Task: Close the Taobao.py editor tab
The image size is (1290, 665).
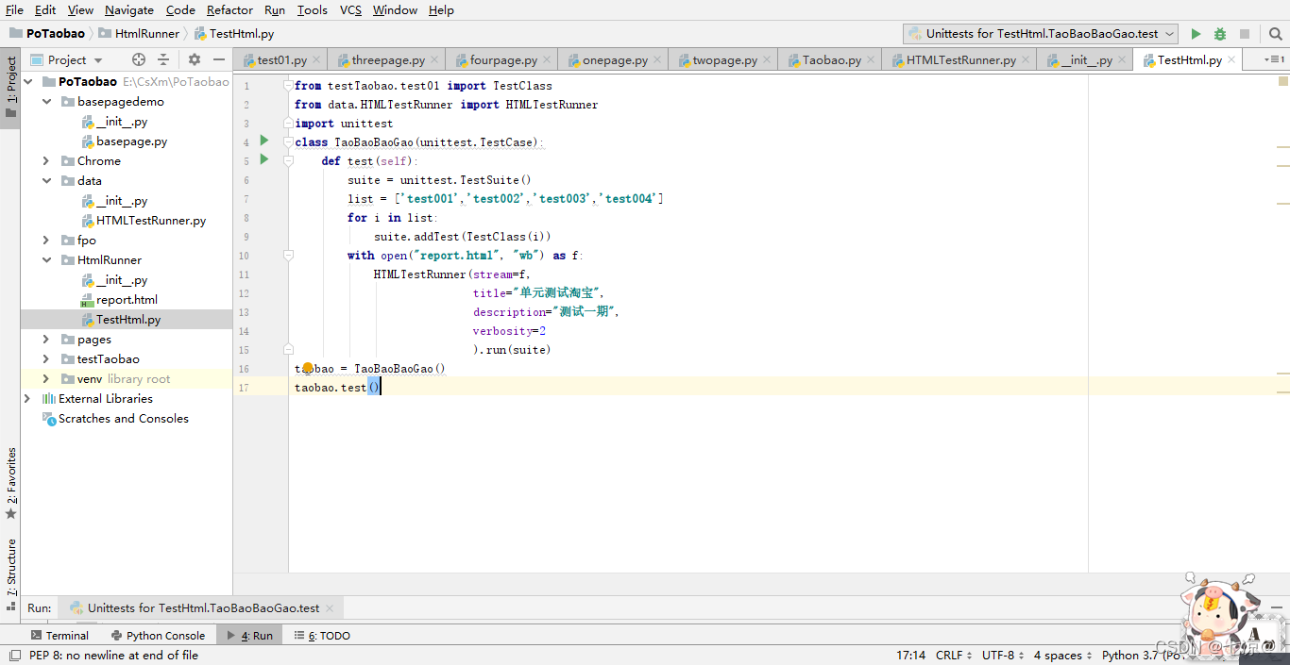Action: click(871, 60)
